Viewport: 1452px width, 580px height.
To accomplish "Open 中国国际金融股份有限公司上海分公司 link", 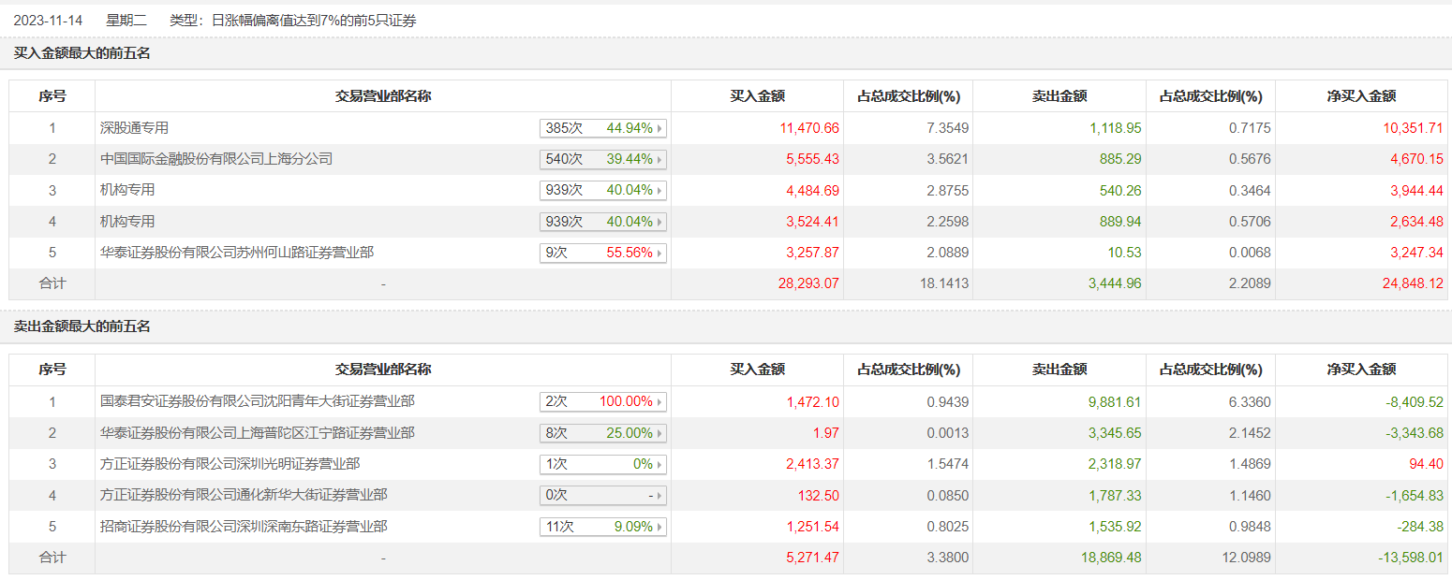I will pyautogui.click(x=216, y=159).
